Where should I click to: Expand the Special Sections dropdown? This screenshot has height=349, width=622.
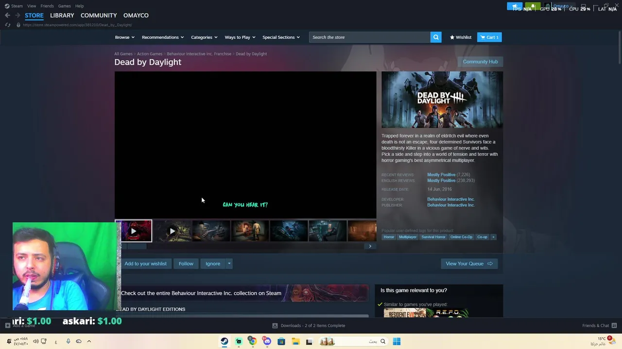[x=281, y=37]
